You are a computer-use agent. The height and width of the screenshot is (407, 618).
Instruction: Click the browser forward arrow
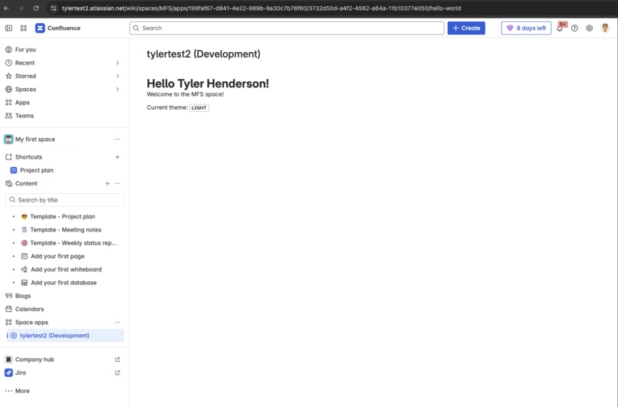pos(21,8)
